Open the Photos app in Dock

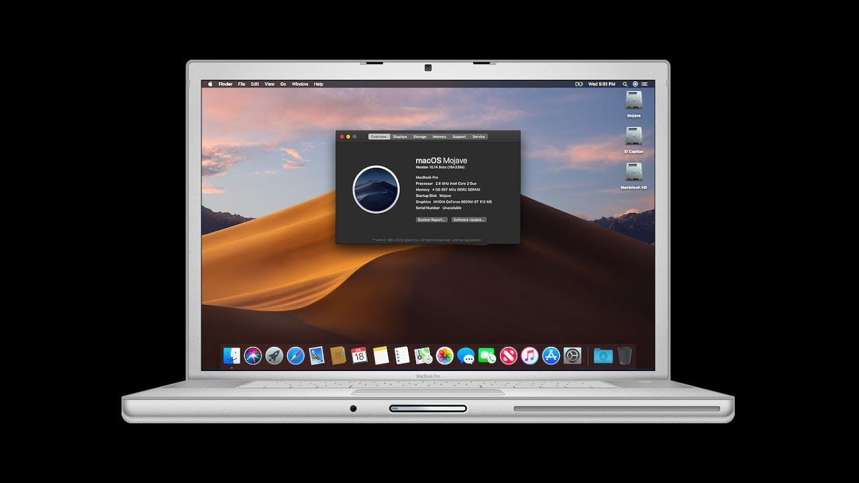coord(444,356)
